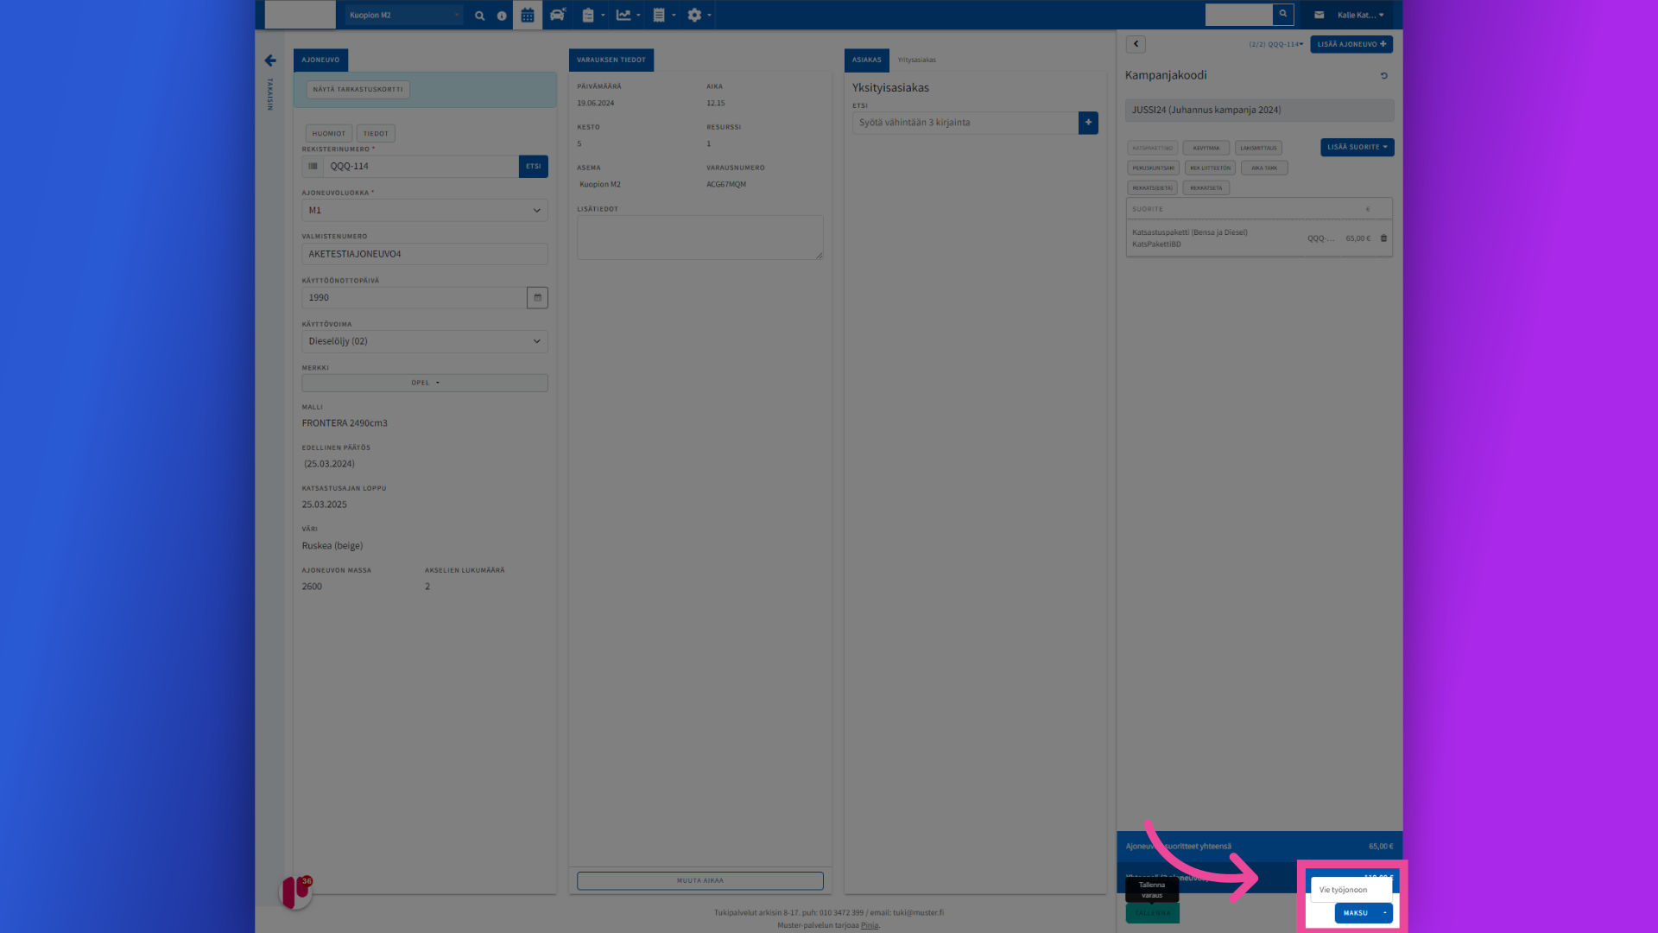Image resolution: width=1658 pixels, height=933 pixels.
Task: Click the red chat widget with badge 36
Action: pyautogui.click(x=296, y=892)
